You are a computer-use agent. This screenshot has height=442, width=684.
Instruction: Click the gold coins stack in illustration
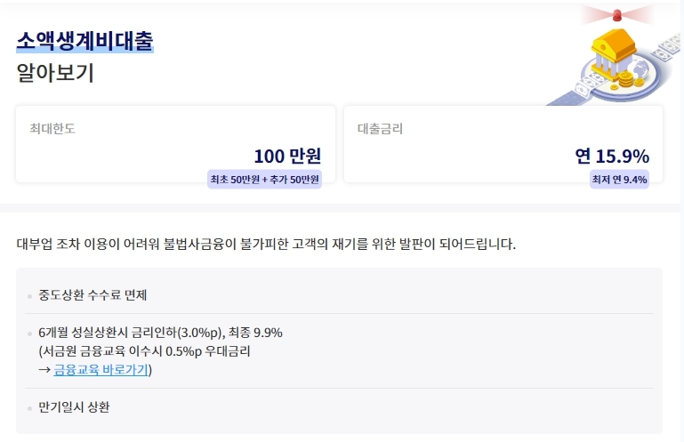626,79
